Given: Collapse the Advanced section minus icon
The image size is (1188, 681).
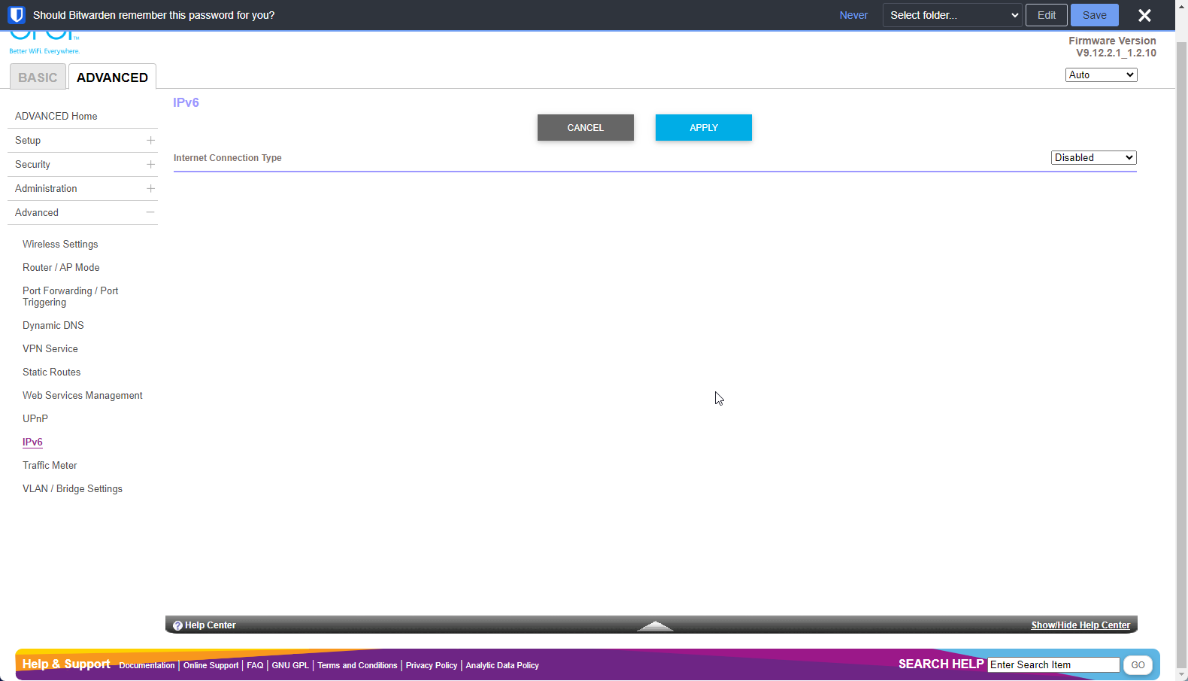Looking at the screenshot, I should click(150, 213).
